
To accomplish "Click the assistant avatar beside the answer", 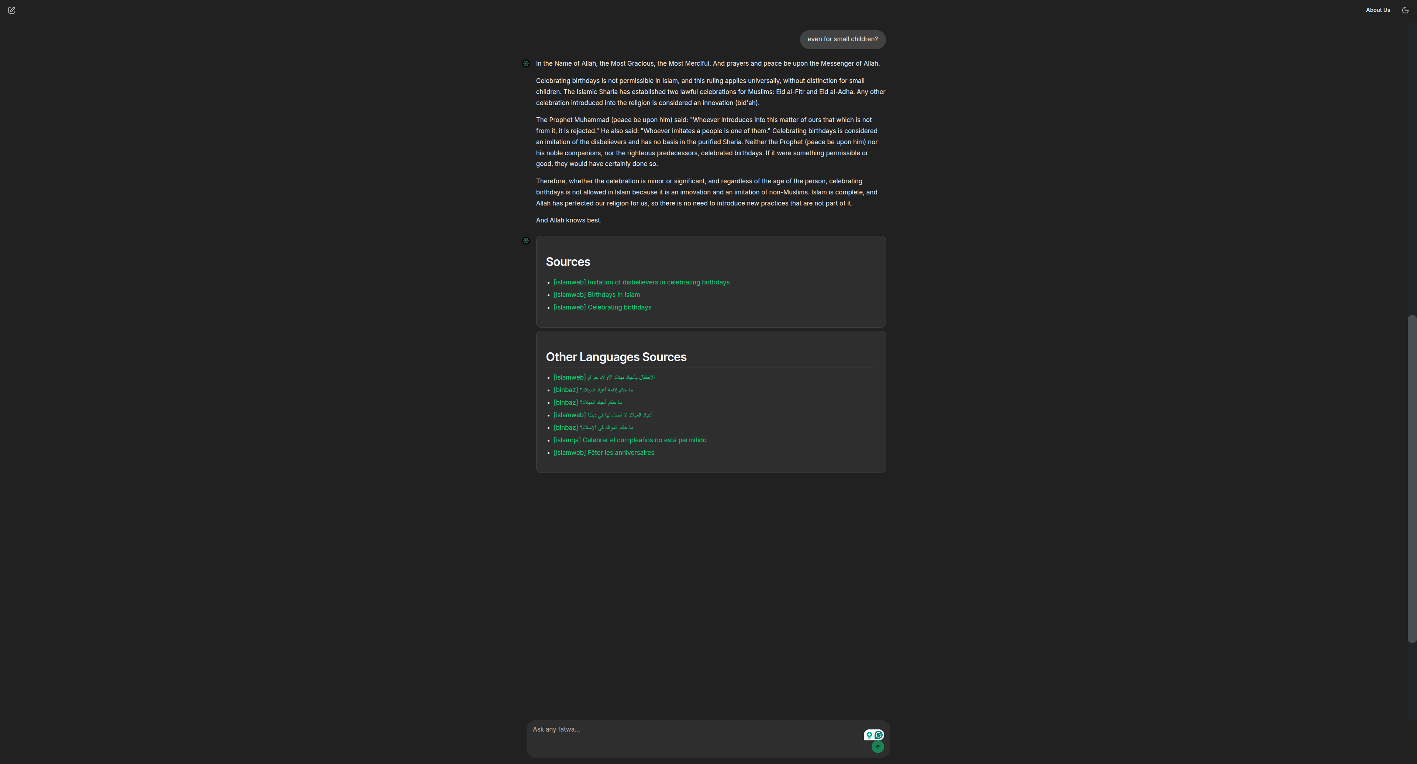I will 526,64.
